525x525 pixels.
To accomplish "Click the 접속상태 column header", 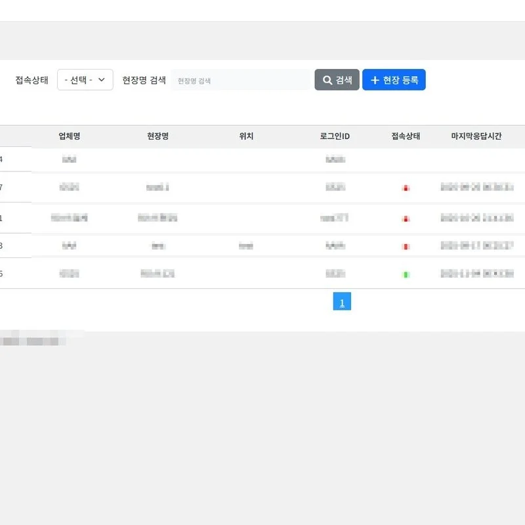I will (406, 136).
